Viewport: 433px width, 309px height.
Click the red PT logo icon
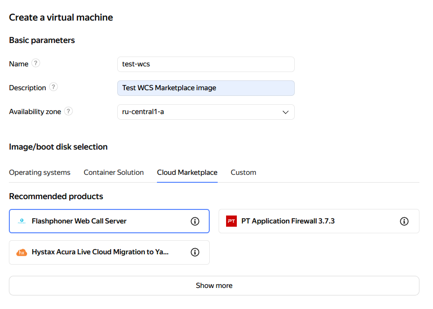pyautogui.click(x=231, y=221)
